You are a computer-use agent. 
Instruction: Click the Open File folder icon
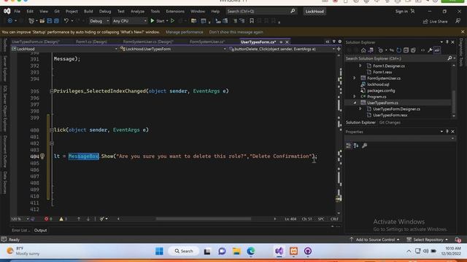click(42, 21)
